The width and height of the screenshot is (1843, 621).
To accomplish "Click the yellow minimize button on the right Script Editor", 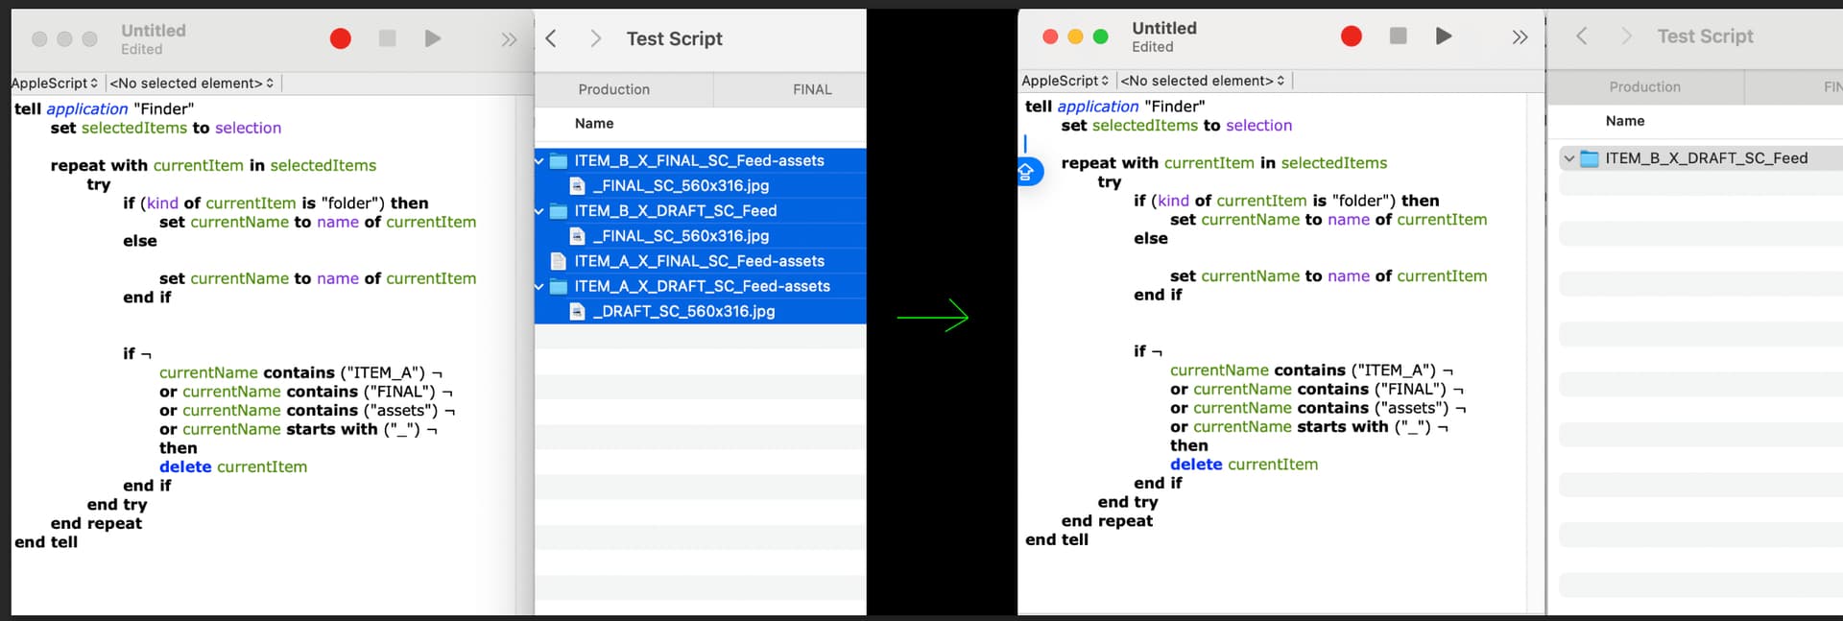I will 1075,36.
